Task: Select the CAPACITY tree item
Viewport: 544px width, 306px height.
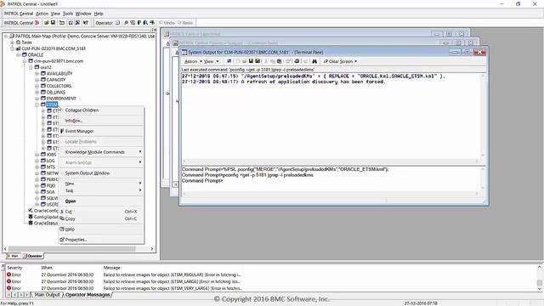Action: click(56, 80)
